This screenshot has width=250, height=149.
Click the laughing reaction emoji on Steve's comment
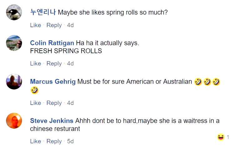click(x=221, y=137)
